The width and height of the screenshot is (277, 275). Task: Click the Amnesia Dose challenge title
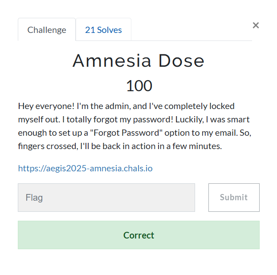pyautogui.click(x=138, y=61)
